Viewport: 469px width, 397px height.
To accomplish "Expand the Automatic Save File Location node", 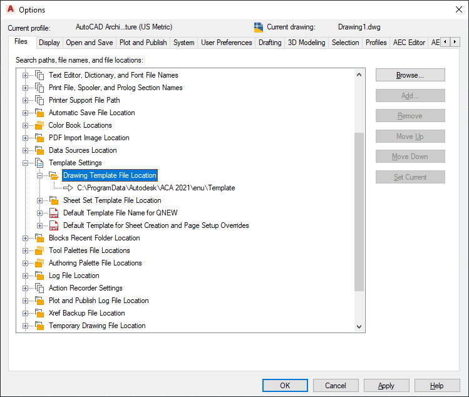I will click(x=26, y=113).
